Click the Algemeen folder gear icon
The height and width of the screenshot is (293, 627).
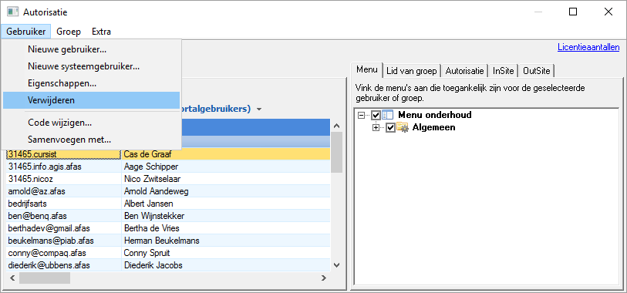pyautogui.click(x=403, y=128)
